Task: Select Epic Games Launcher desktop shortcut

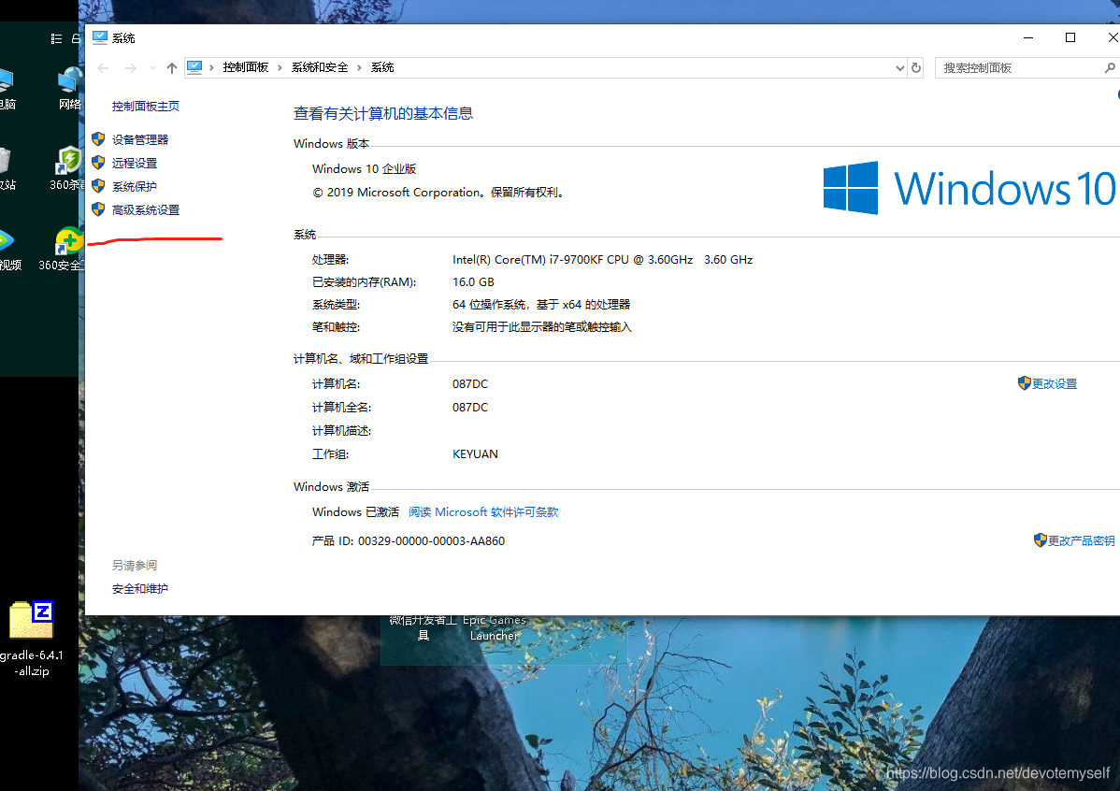Action: [x=494, y=627]
